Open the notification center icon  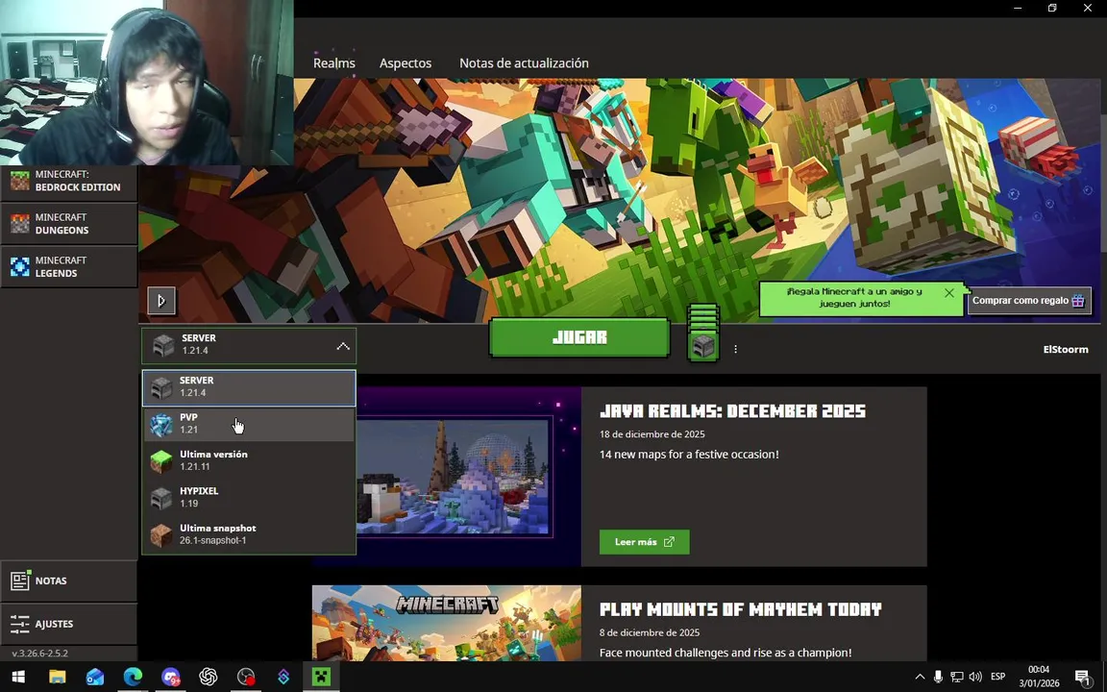click(1083, 678)
